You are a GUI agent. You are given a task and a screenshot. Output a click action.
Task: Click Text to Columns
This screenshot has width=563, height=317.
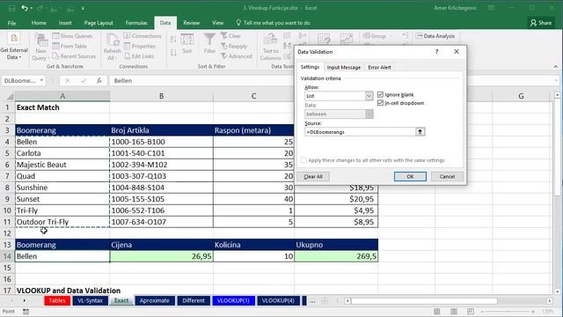(x=270, y=47)
